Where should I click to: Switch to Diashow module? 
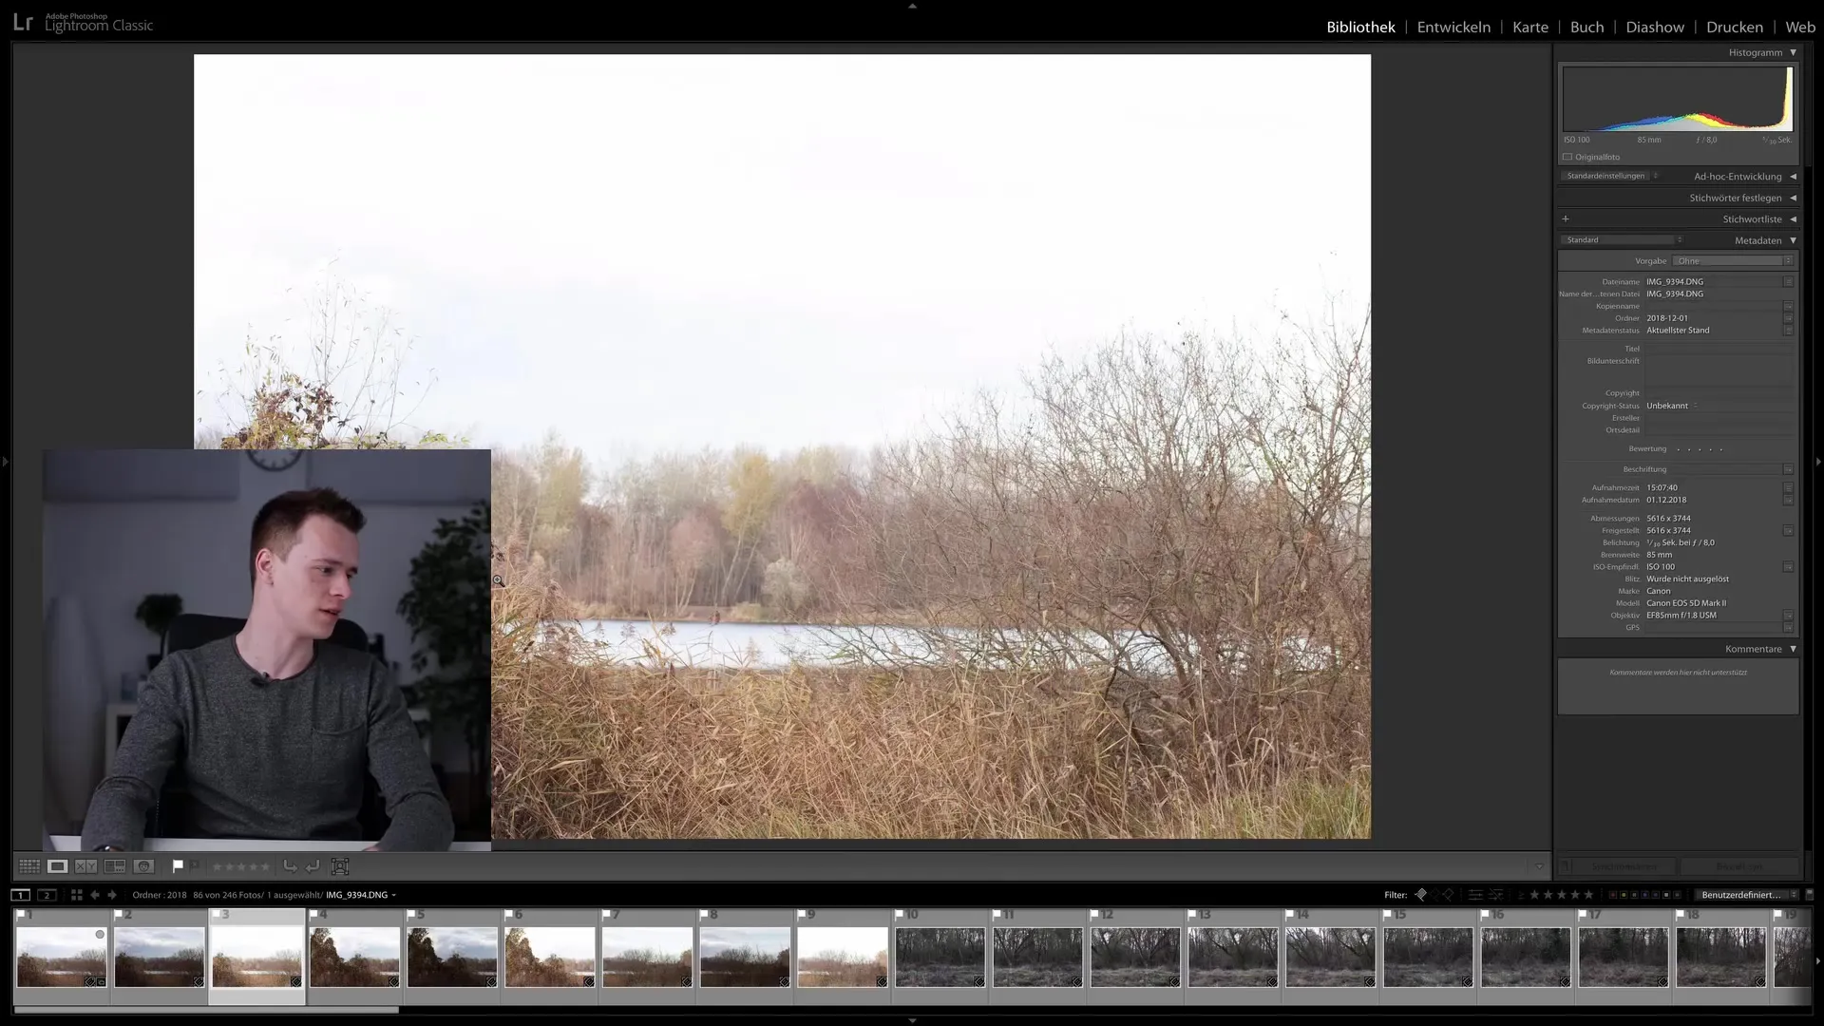click(1655, 27)
